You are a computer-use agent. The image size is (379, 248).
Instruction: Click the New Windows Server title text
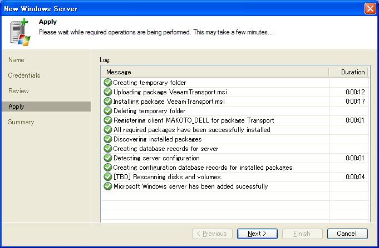click(x=41, y=9)
